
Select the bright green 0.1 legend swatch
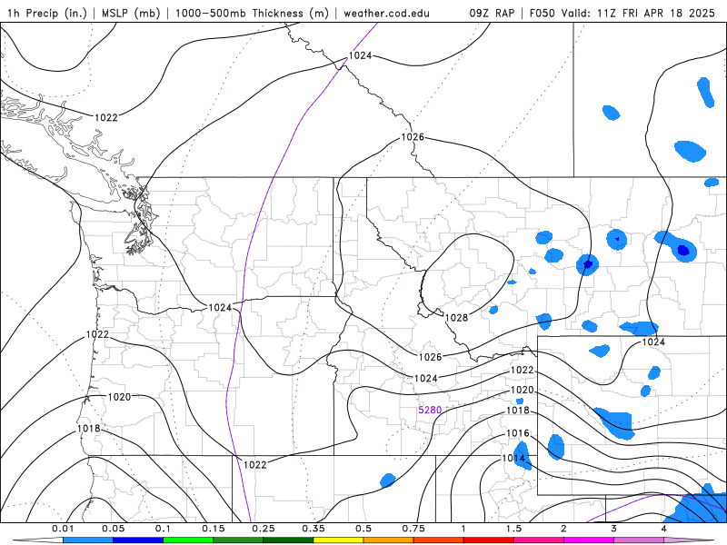(188, 540)
